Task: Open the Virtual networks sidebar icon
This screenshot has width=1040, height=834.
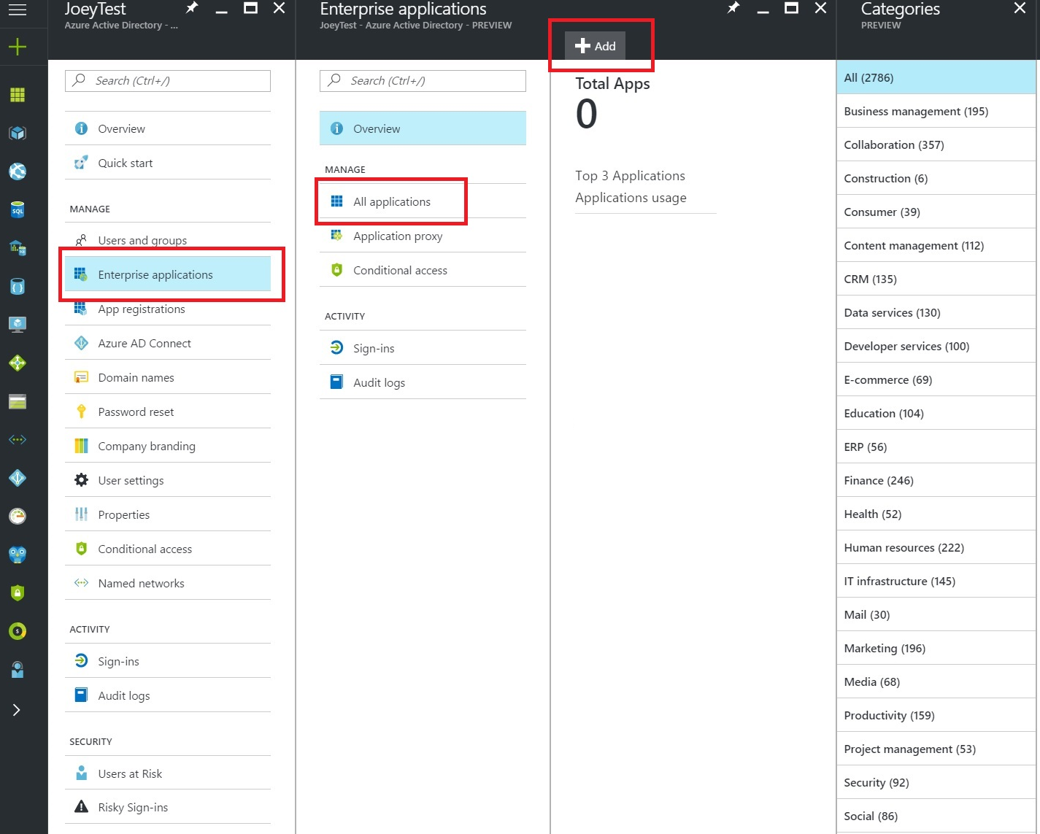Action: pos(18,439)
